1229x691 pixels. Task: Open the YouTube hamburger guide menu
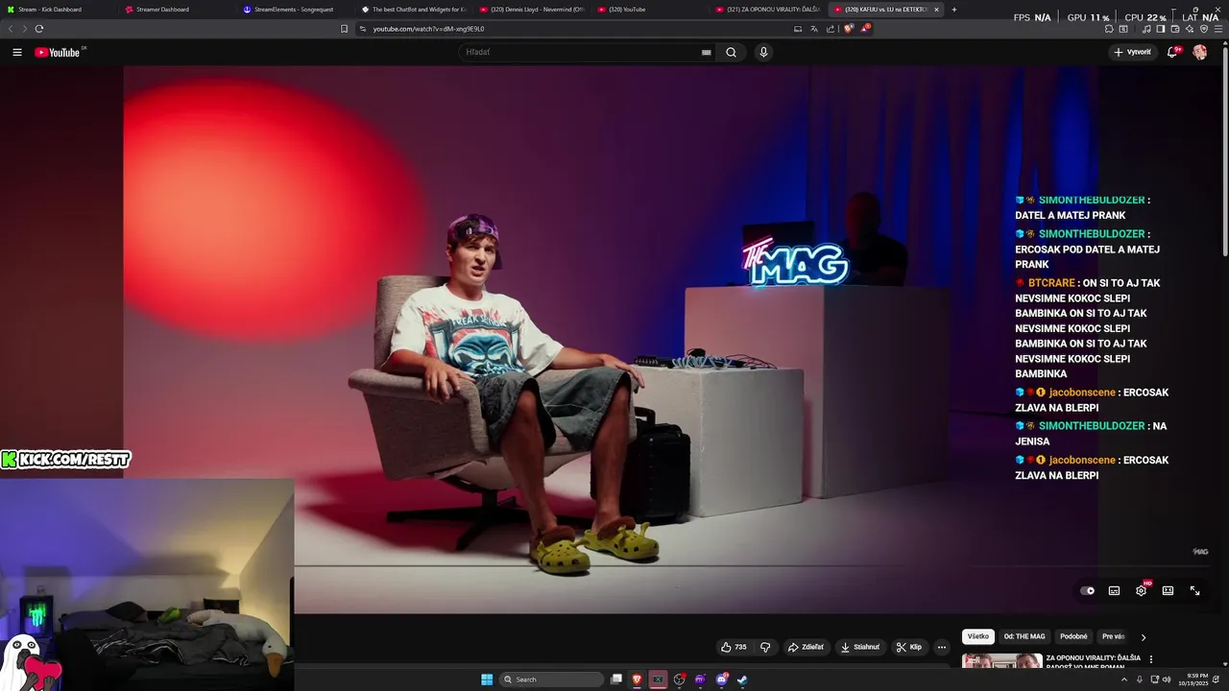[17, 53]
